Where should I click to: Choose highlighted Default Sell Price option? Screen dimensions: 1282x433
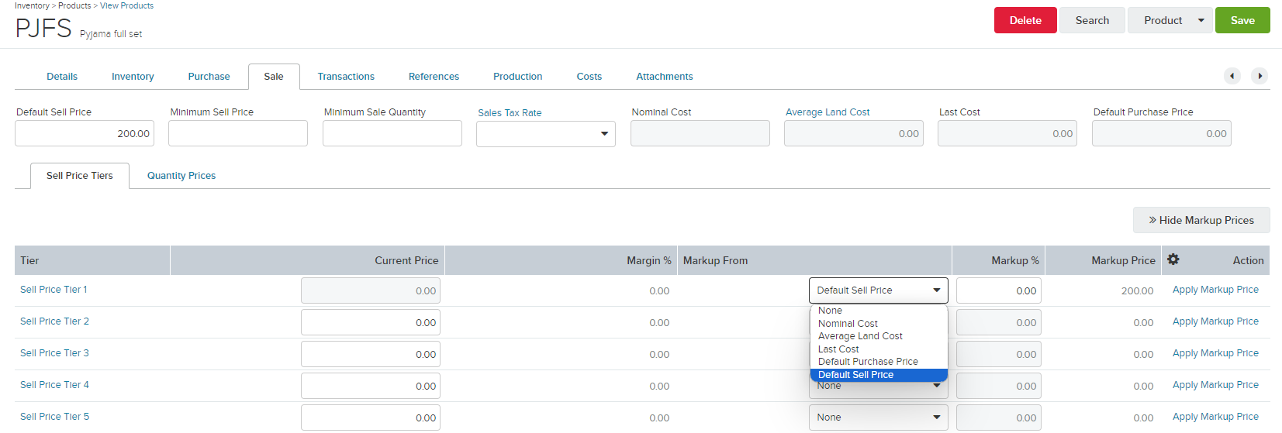879,375
